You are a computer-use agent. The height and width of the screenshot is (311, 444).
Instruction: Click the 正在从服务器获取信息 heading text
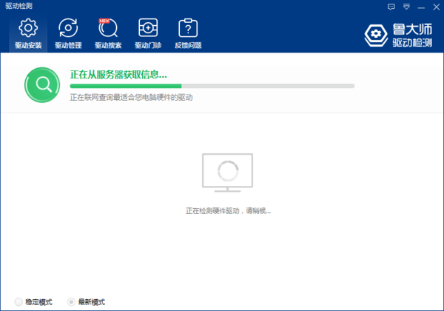pyautogui.click(x=118, y=75)
